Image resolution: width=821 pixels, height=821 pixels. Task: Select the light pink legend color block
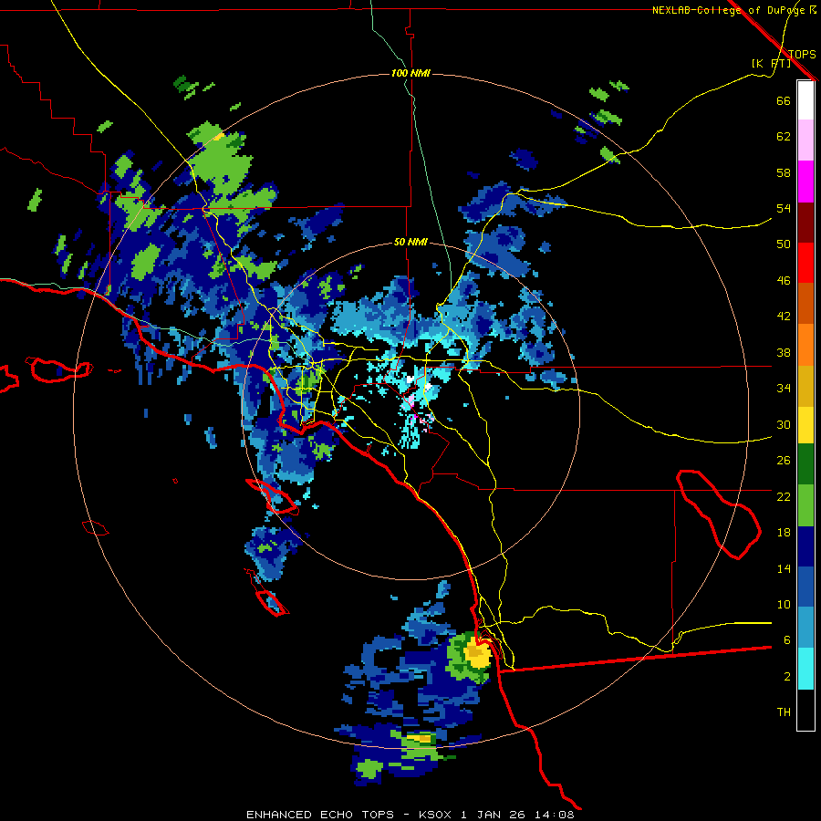(x=805, y=140)
